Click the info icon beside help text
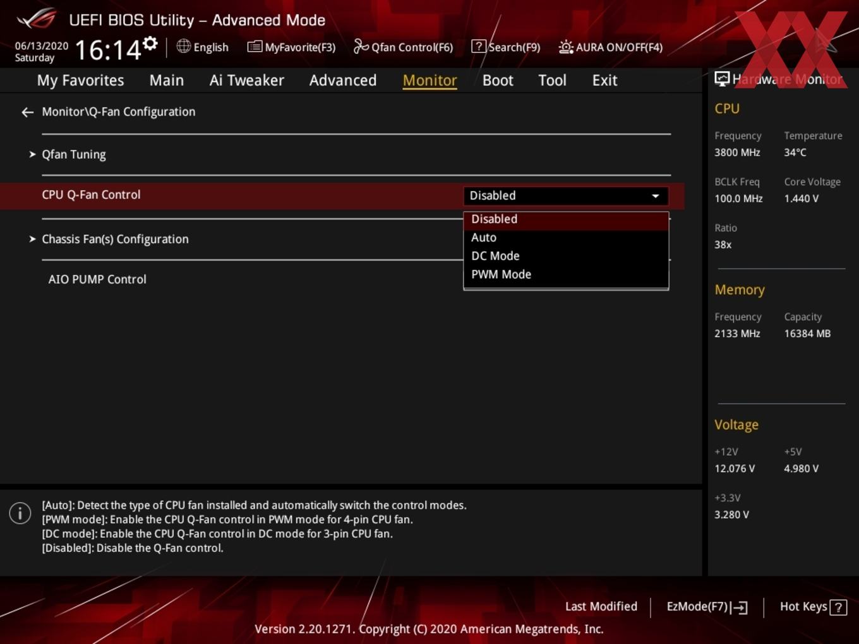The height and width of the screenshot is (644, 859). click(20, 513)
